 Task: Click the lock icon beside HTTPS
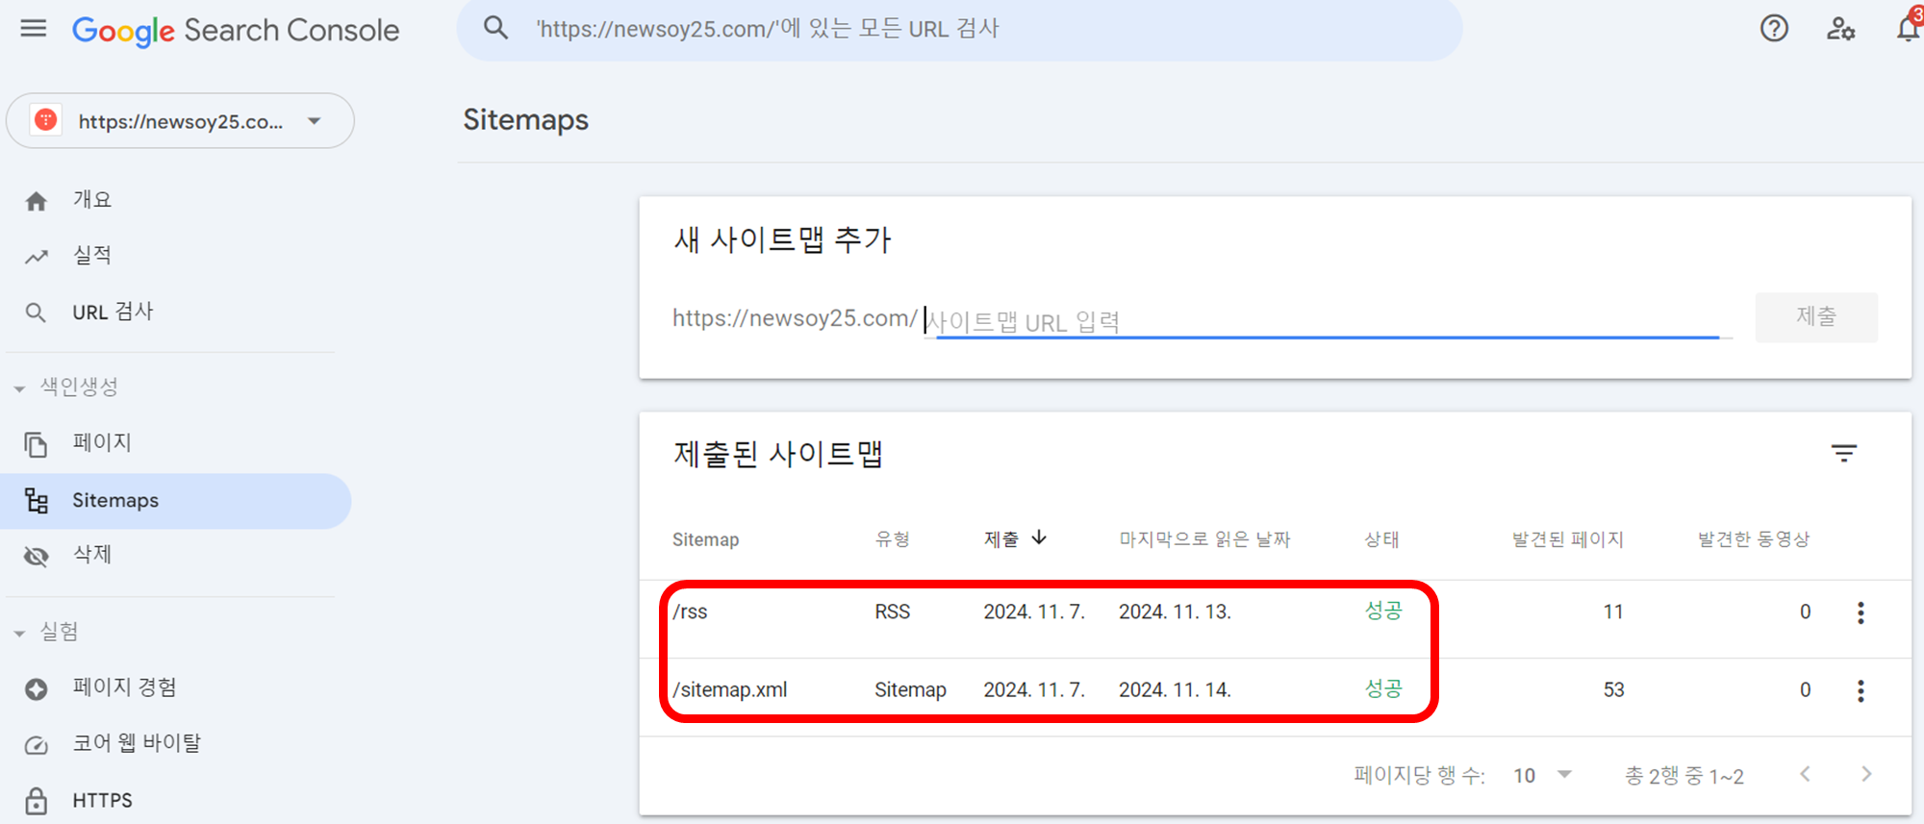click(37, 800)
